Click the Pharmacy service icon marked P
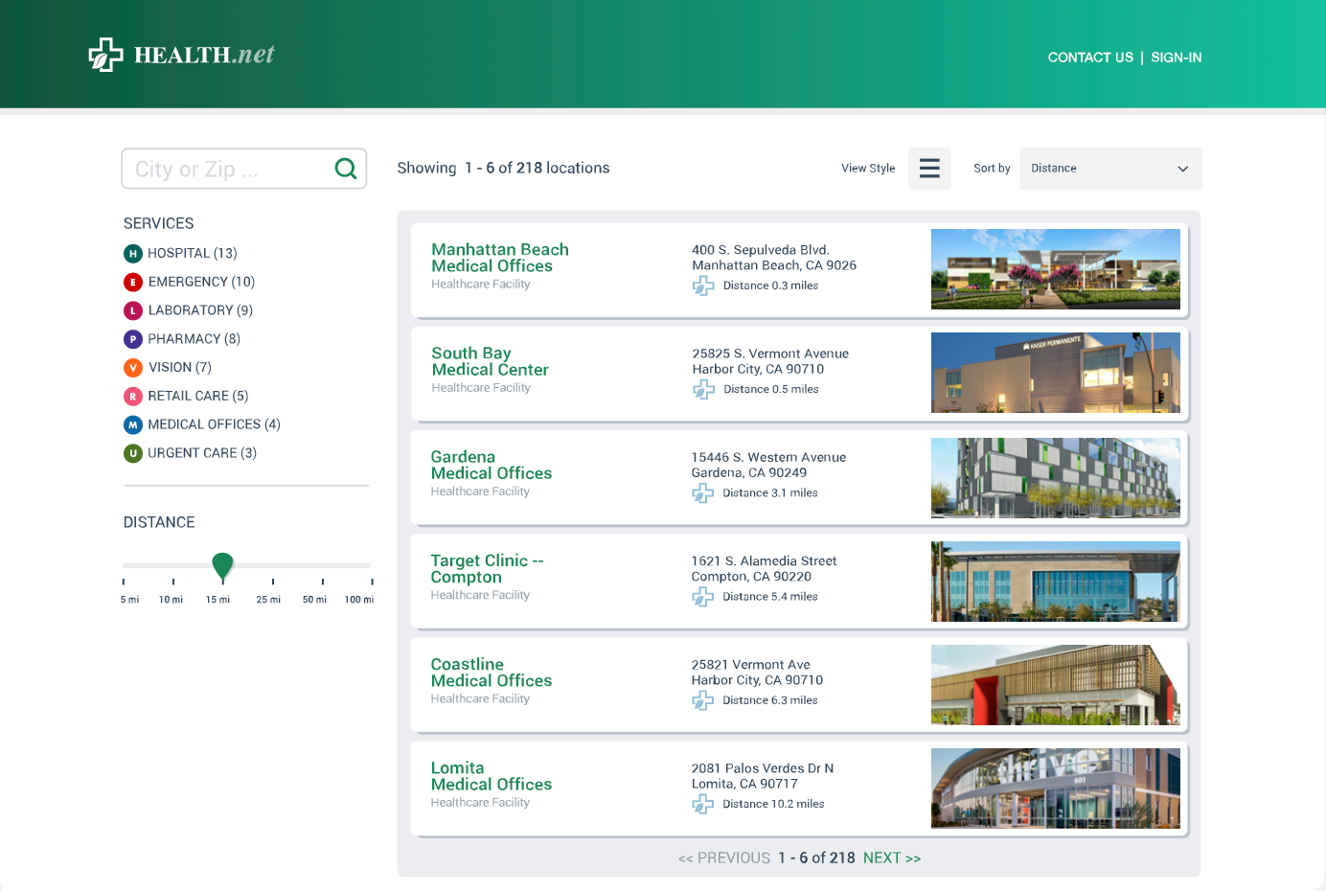Screen dimensions: 1326x891 point(133,339)
